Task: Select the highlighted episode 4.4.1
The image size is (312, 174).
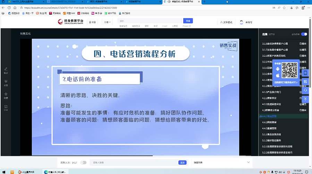Action: point(284,116)
